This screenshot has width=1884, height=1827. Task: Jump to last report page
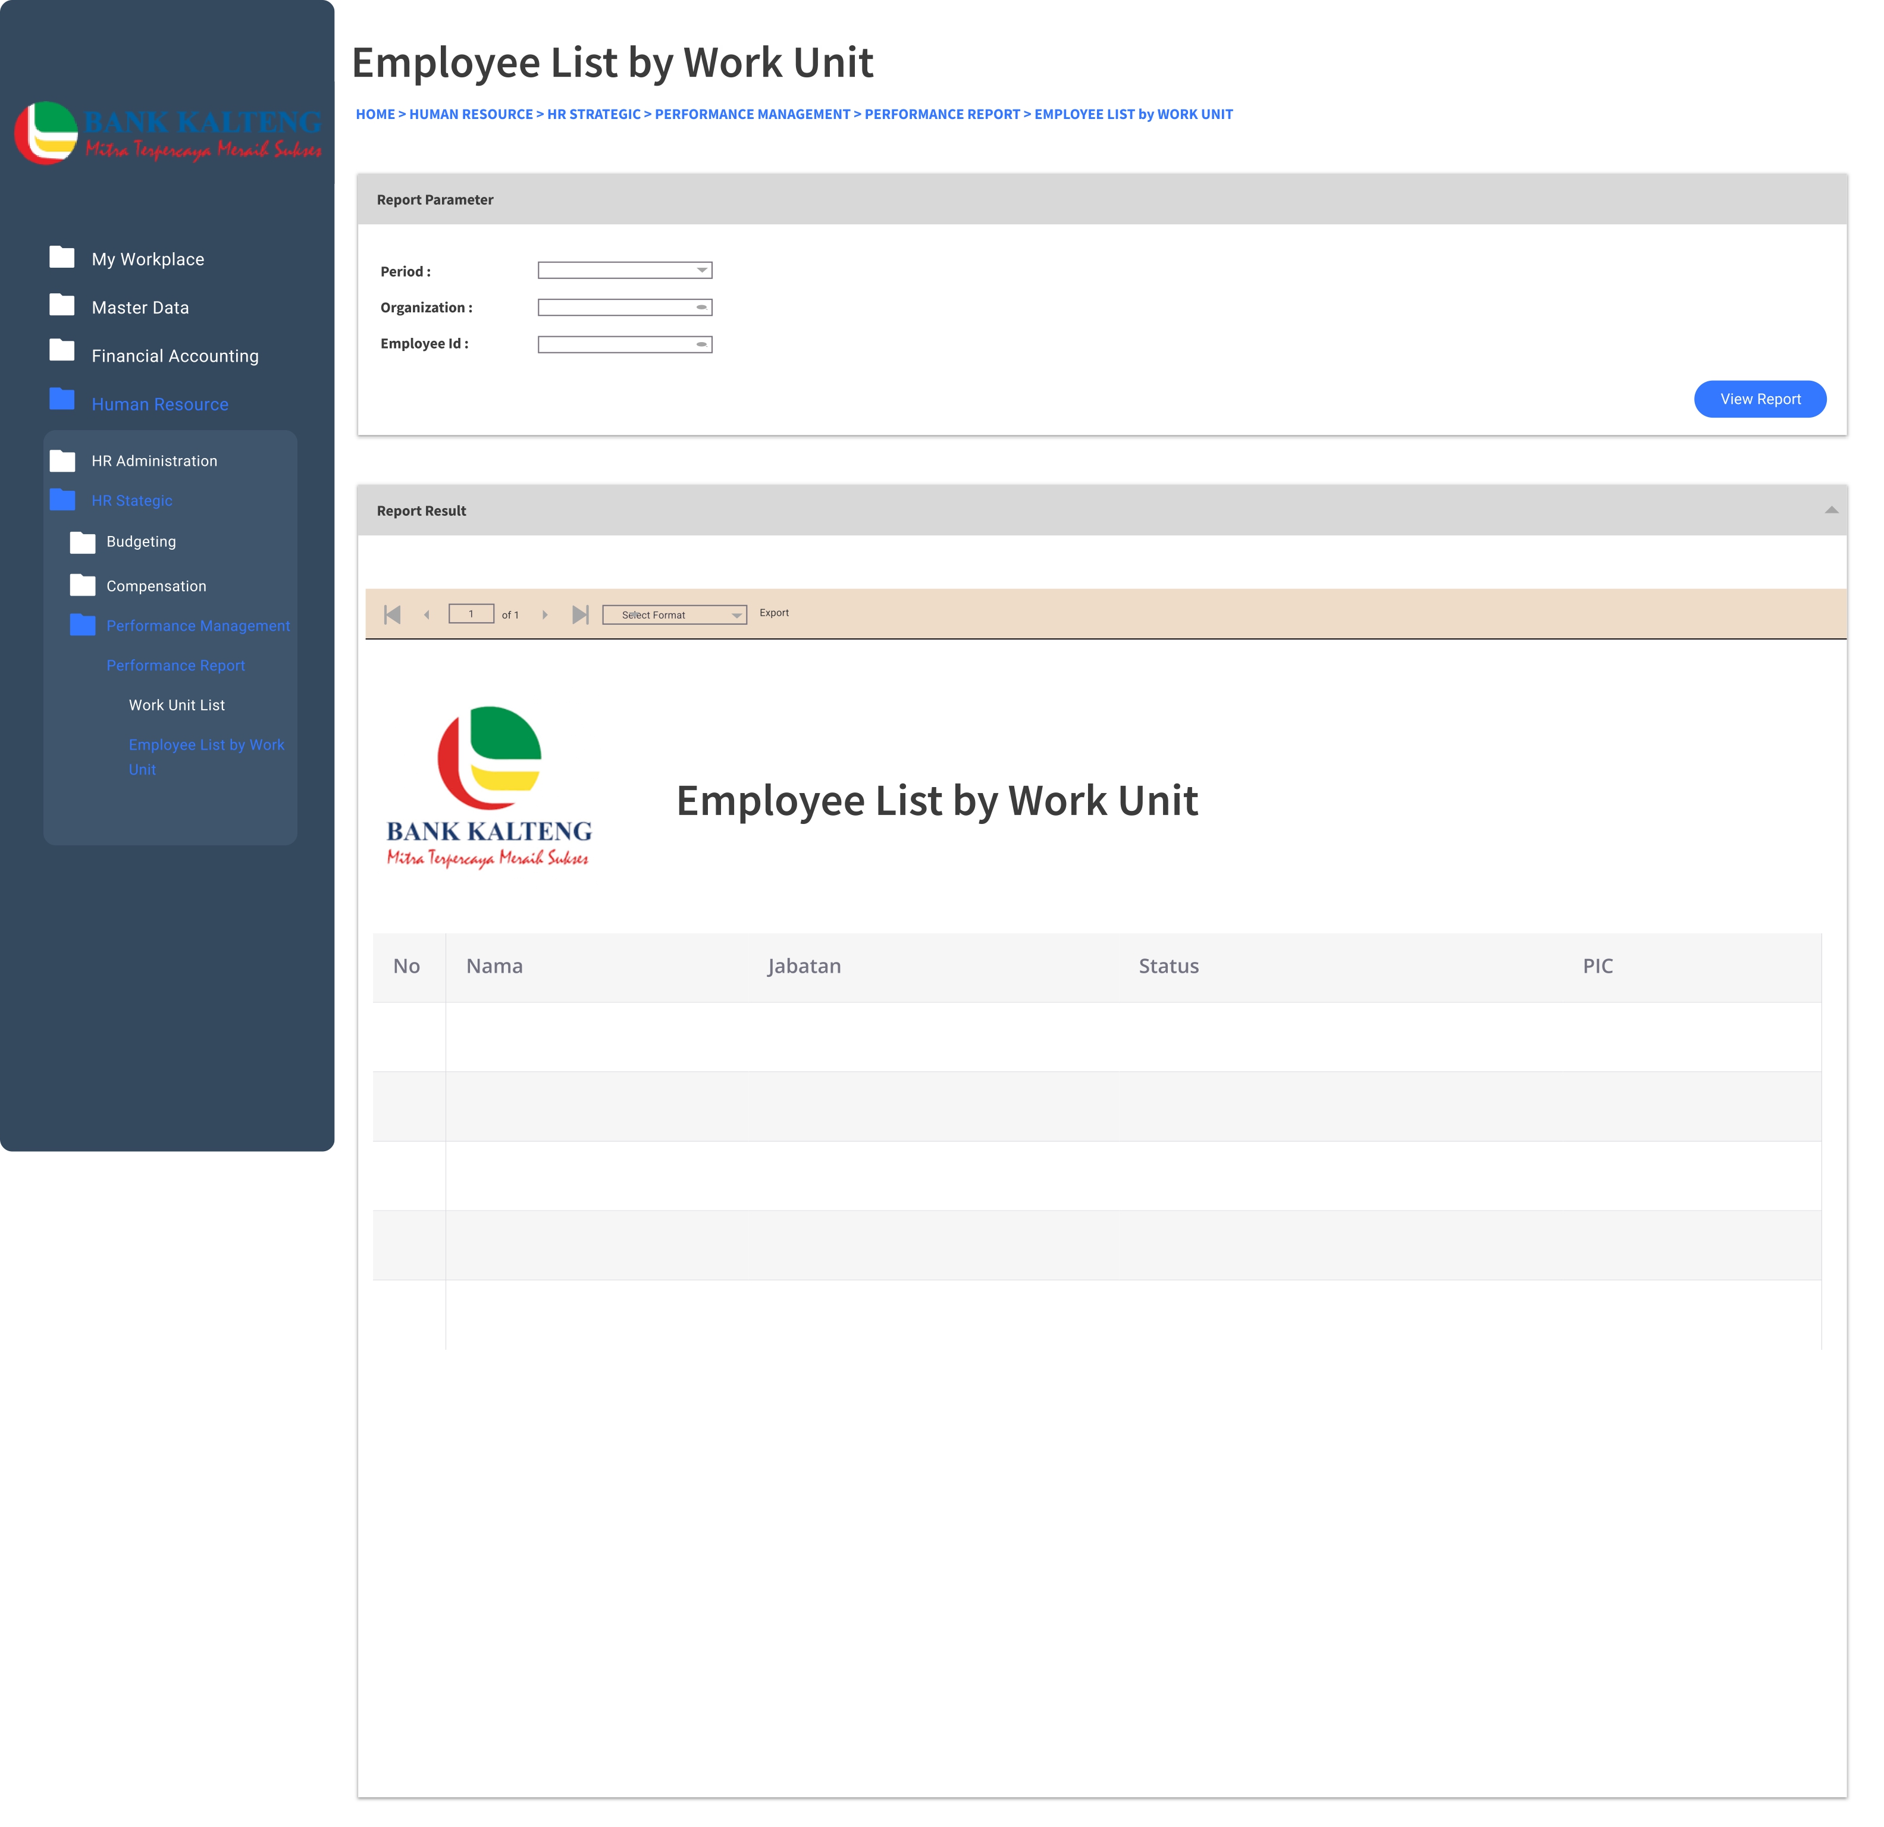581,615
